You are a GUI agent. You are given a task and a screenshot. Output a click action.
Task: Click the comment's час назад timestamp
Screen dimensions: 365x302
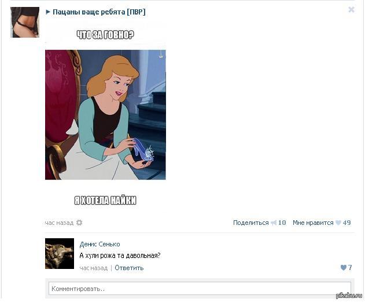(94, 268)
